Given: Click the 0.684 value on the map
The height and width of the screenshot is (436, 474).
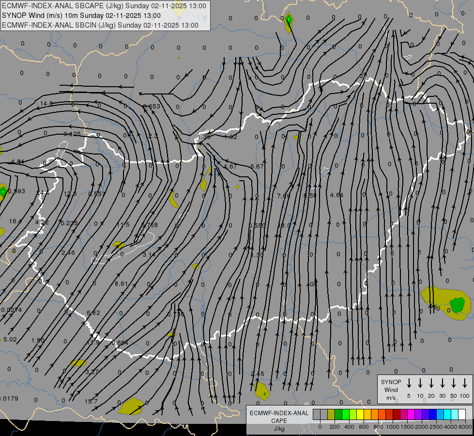Looking at the screenshot, I should pos(120,343).
